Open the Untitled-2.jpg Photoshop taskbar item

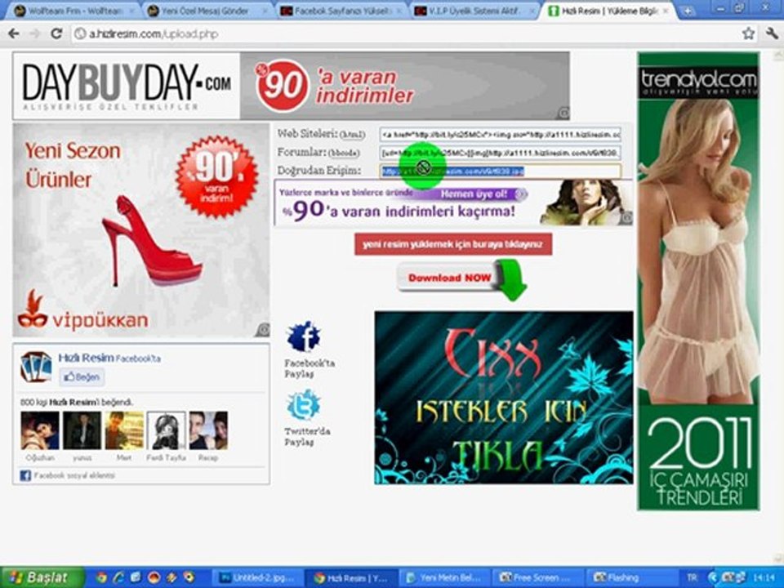[x=259, y=578]
